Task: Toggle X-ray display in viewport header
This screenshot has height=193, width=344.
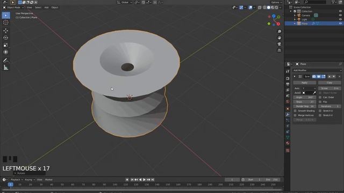Action: point(260,8)
